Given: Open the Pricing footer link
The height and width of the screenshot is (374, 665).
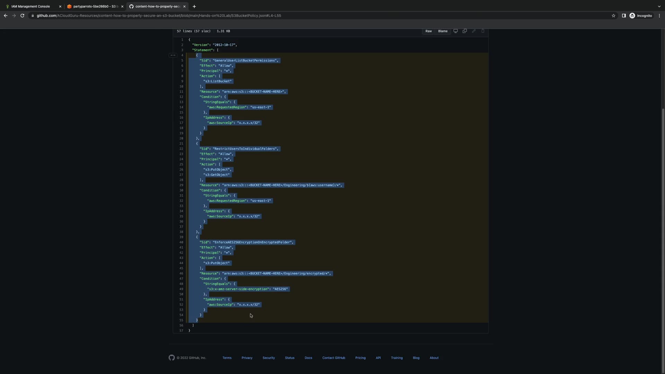Looking at the screenshot, I should point(360,358).
